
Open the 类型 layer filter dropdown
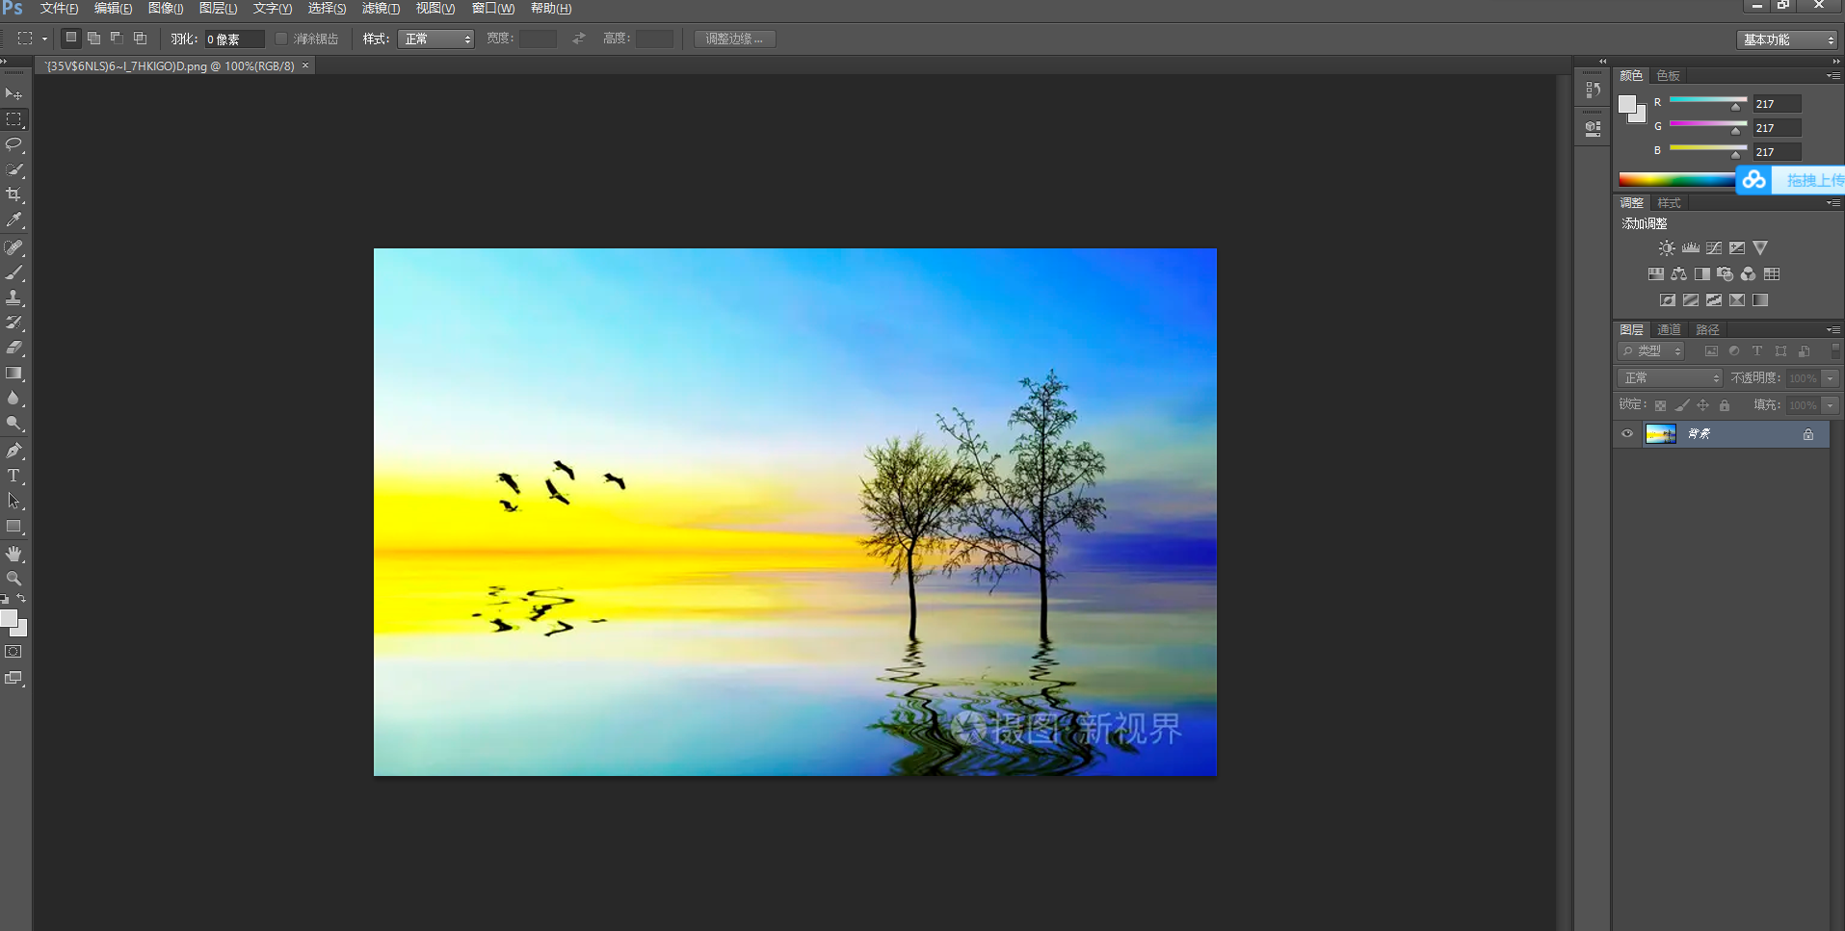pos(1650,351)
